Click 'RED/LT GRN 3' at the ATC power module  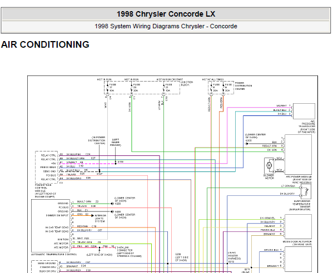pyautogui.click(x=273, y=146)
